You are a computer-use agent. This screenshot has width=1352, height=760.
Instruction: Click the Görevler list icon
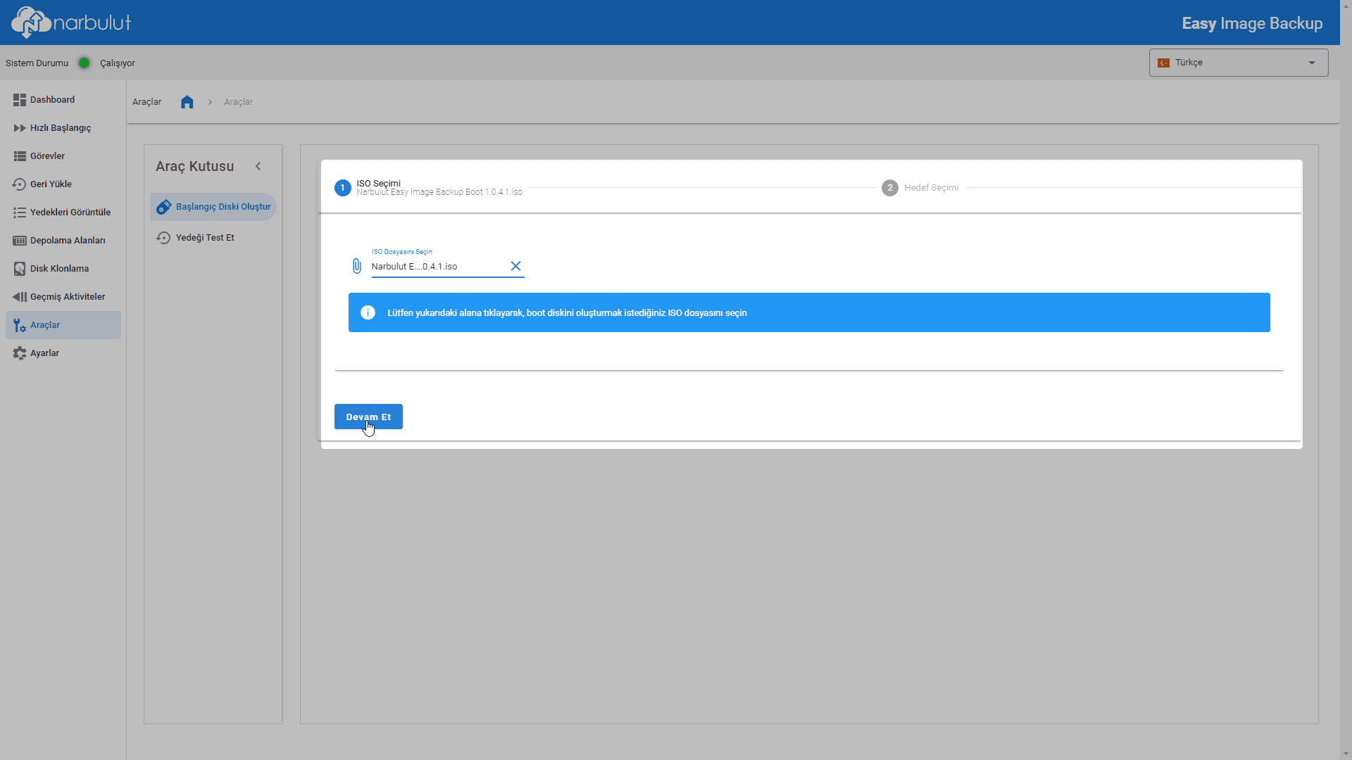20,156
